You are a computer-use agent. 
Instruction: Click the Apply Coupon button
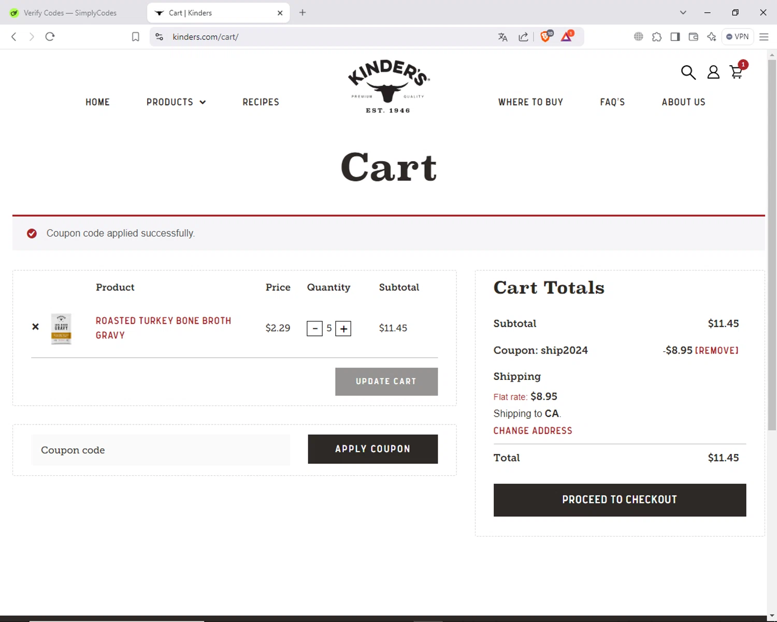pyautogui.click(x=373, y=449)
